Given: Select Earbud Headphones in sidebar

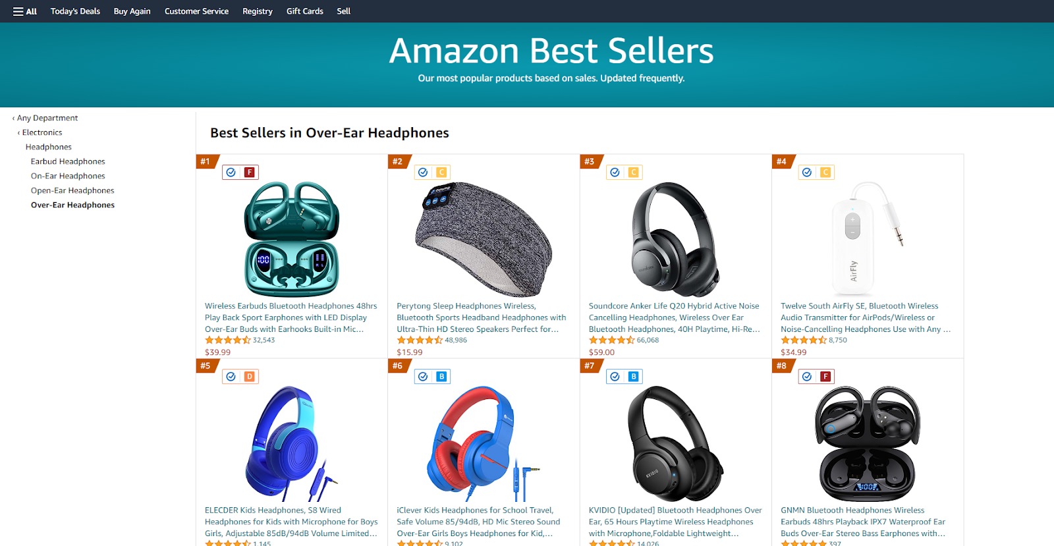Looking at the screenshot, I should point(68,161).
